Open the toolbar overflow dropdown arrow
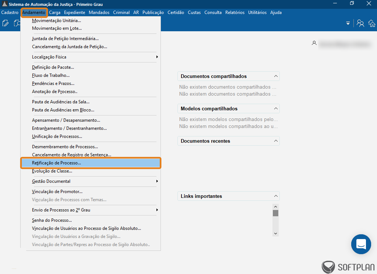 [x=348, y=23]
